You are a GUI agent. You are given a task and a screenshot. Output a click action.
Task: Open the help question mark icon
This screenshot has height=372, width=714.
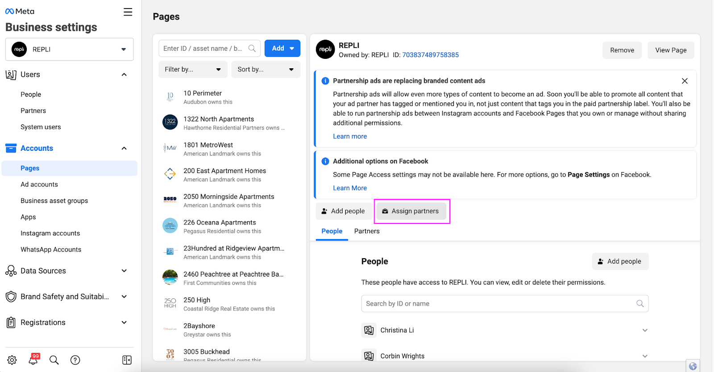75,360
